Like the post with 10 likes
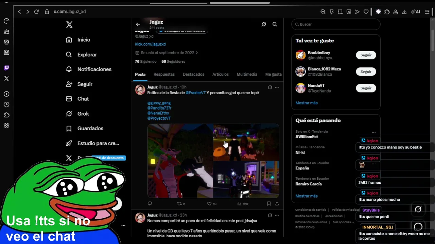 pyautogui.click(x=212, y=204)
